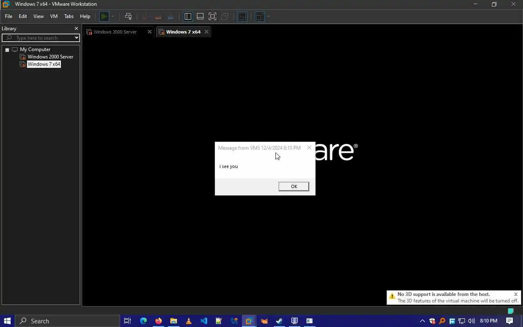Click the No 3D support warning icon
523x327 pixels.
click(392, 296)
